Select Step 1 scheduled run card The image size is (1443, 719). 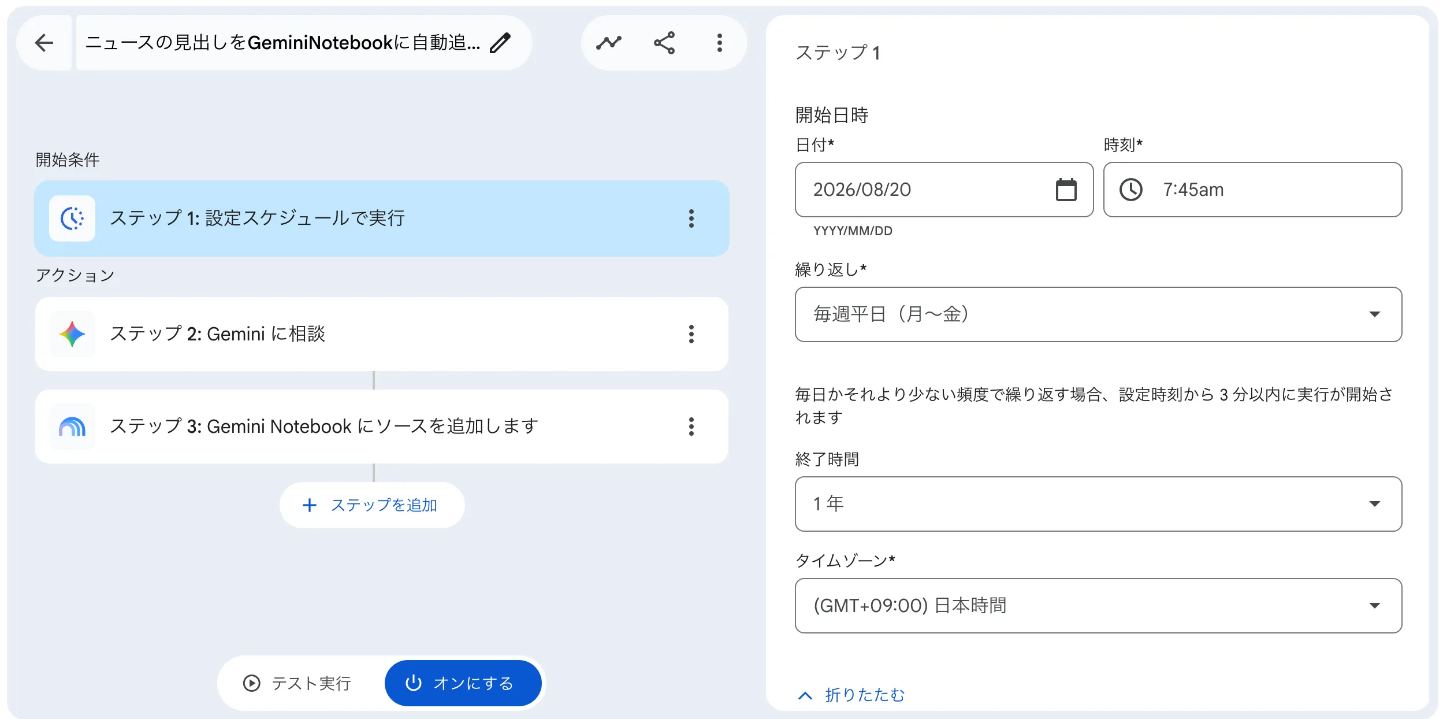point(382,218)
